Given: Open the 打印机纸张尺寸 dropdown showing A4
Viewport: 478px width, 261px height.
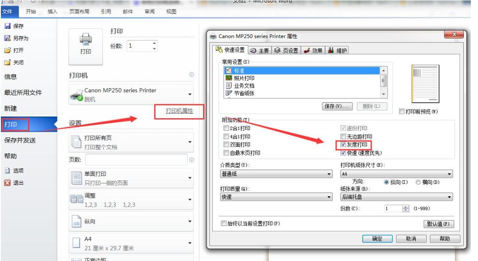Looking at the screenshot, I should (451, 174).
